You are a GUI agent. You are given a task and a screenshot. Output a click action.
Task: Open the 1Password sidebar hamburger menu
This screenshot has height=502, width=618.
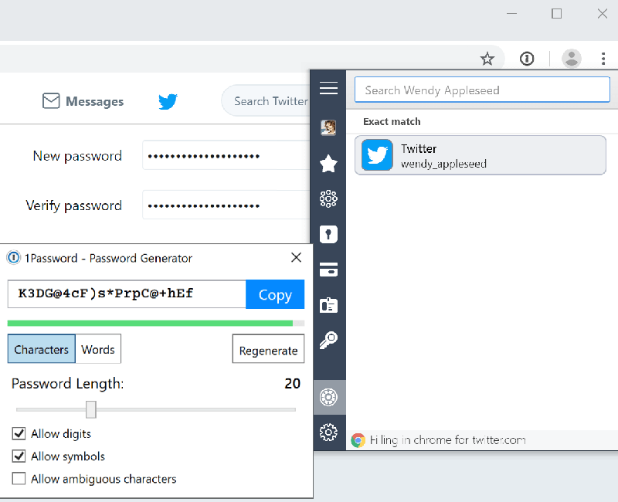coord(328,88)
